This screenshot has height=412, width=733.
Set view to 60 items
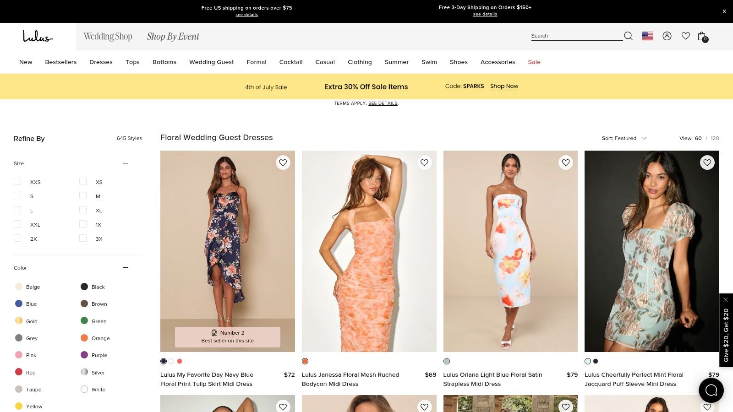(698, 138)
